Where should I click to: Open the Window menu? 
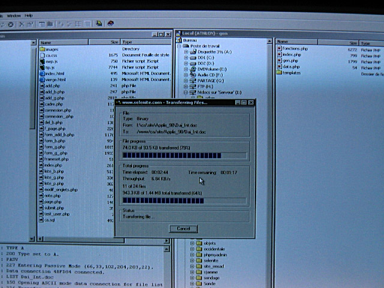coord(14,16)
